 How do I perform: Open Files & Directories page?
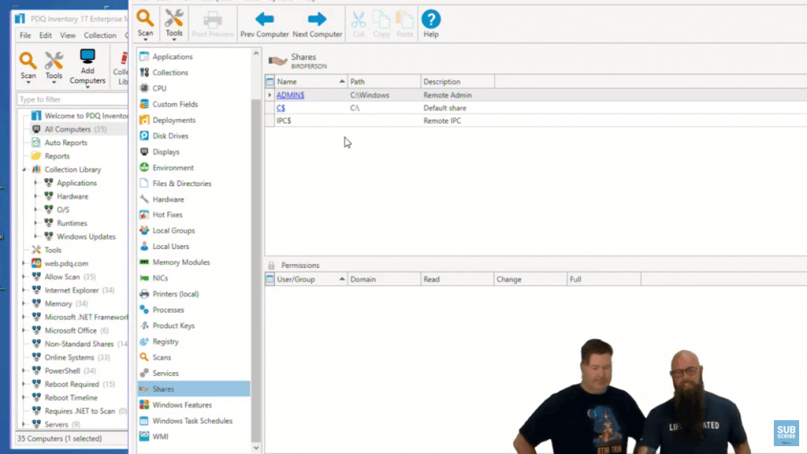(x=182, y=184)
